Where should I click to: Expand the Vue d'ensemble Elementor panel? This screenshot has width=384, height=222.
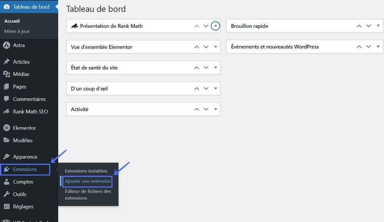[215, 47]
